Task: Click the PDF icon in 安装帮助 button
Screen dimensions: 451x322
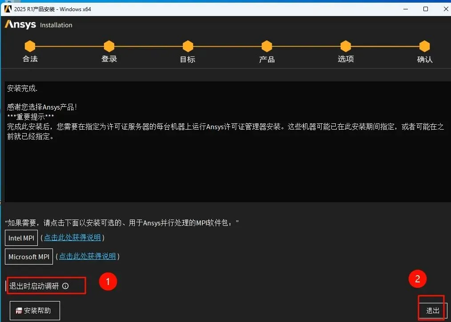Action: 19,310
